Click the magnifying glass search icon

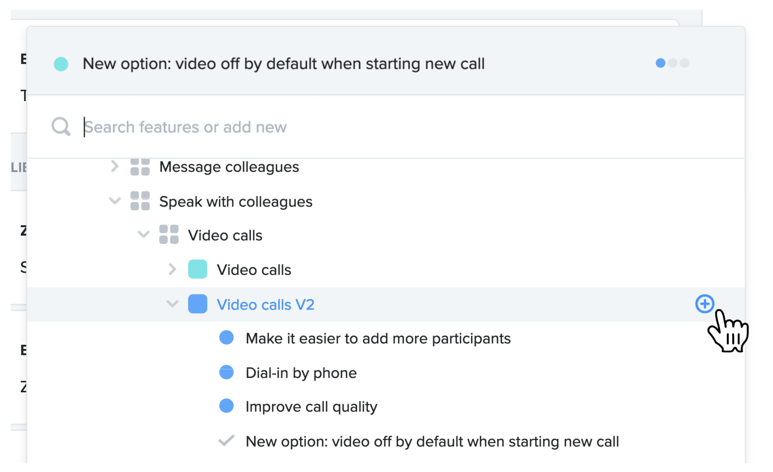61,127
